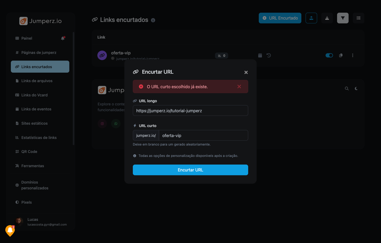381x243 pixels.
Task: Select Links encurtados in the sidebar
Action: click(40, 67)
